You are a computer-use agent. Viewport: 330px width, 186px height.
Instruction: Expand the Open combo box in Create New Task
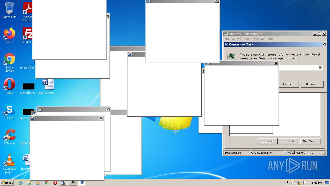(320, 68)
